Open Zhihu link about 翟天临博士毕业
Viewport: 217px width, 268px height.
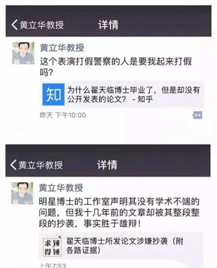point(122,94)
